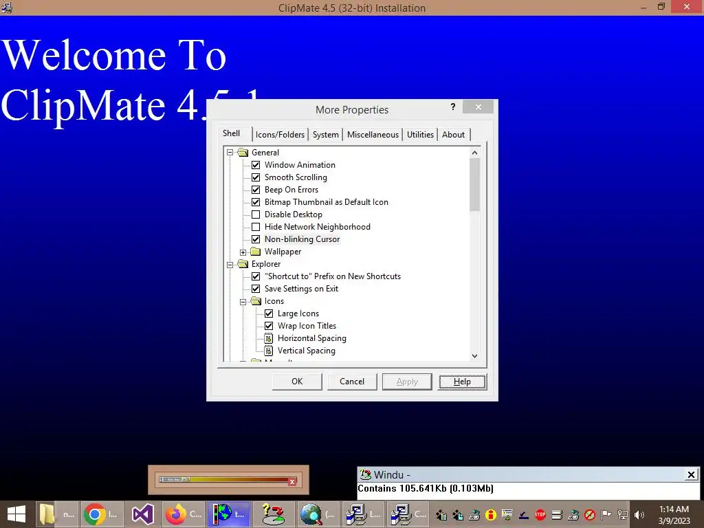Image resolution: width=704 pixels, height=528 pixels.
Task: Close the Windu memory window
Action: (x=692, y=474)
